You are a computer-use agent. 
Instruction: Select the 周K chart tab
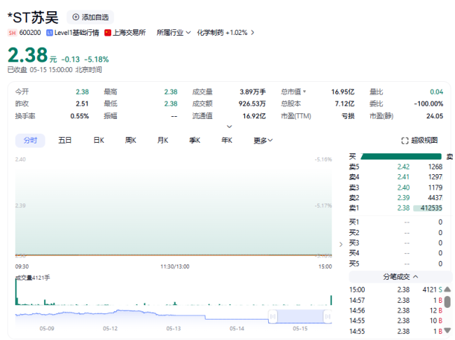(130, 141)
